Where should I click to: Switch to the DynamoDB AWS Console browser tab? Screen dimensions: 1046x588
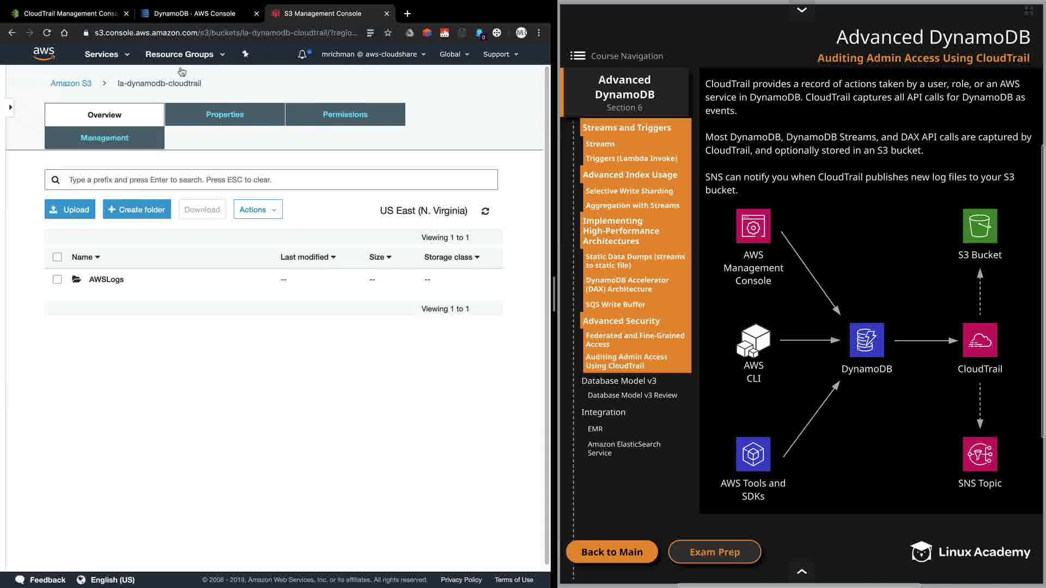(x=194, y=14)
